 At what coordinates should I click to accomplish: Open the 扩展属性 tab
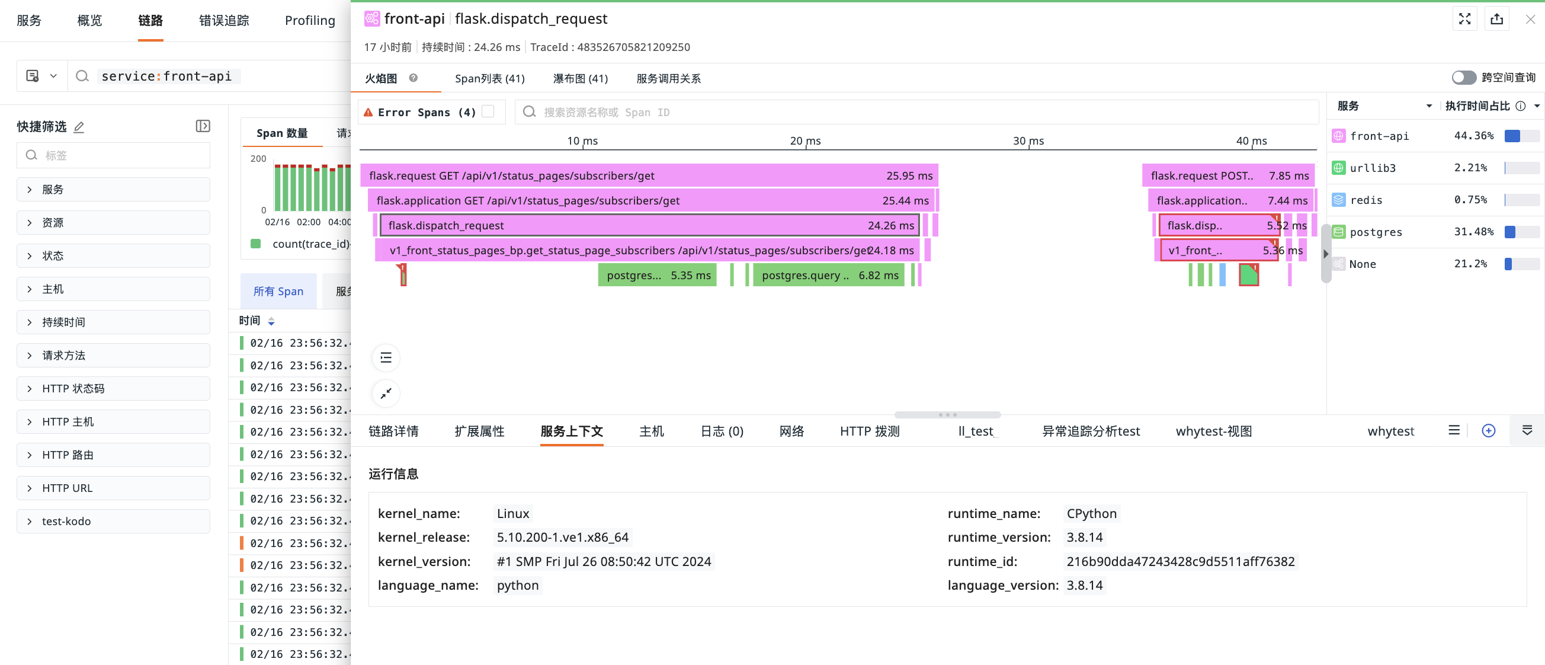click(479, 431)
